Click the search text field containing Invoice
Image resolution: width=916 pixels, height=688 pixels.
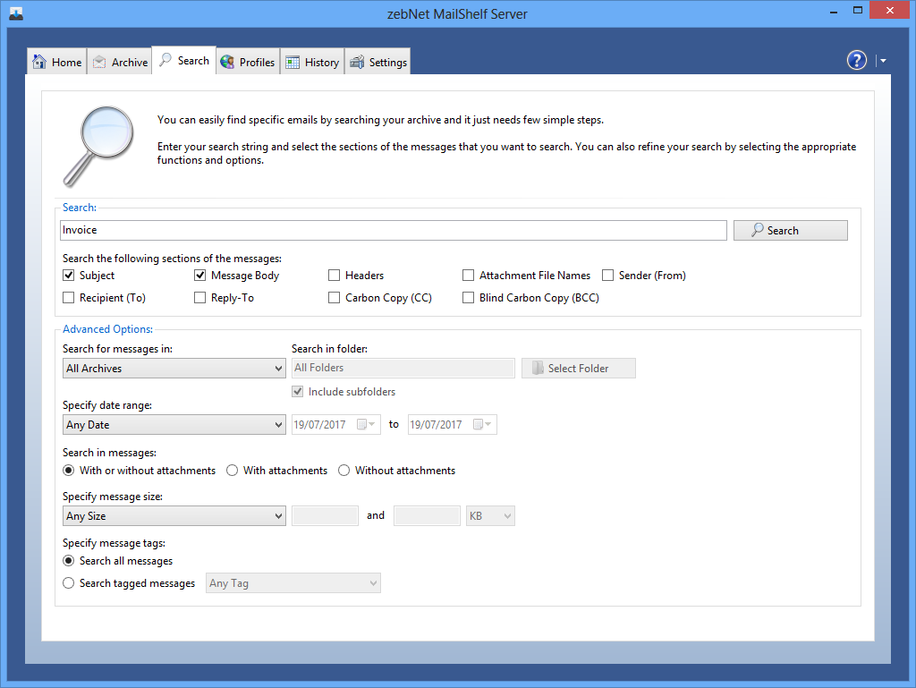pos(394,231)
